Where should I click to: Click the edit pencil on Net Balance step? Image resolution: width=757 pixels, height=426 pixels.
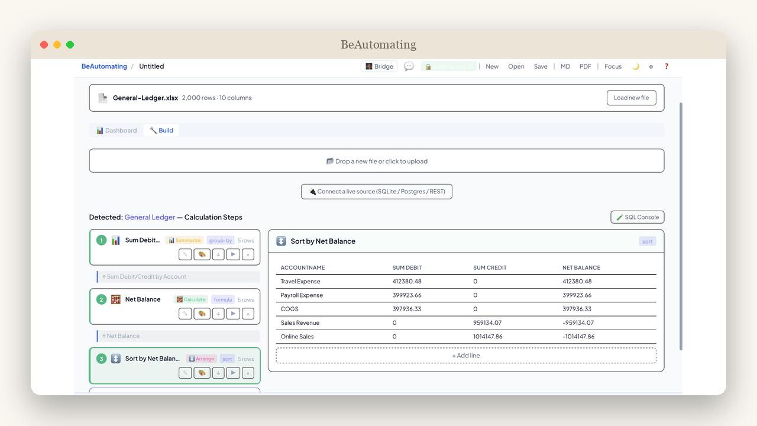[x=185, y=314]
